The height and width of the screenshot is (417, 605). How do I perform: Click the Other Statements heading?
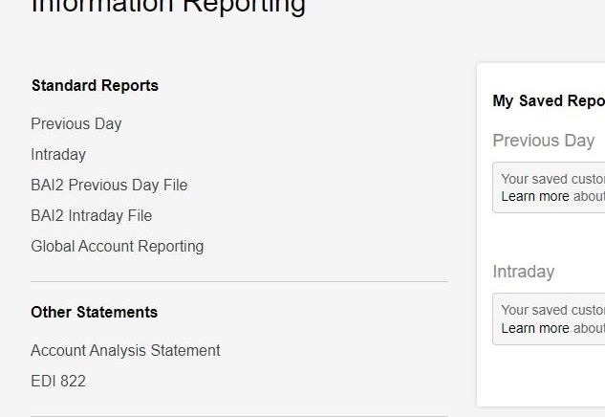[95, 312]
